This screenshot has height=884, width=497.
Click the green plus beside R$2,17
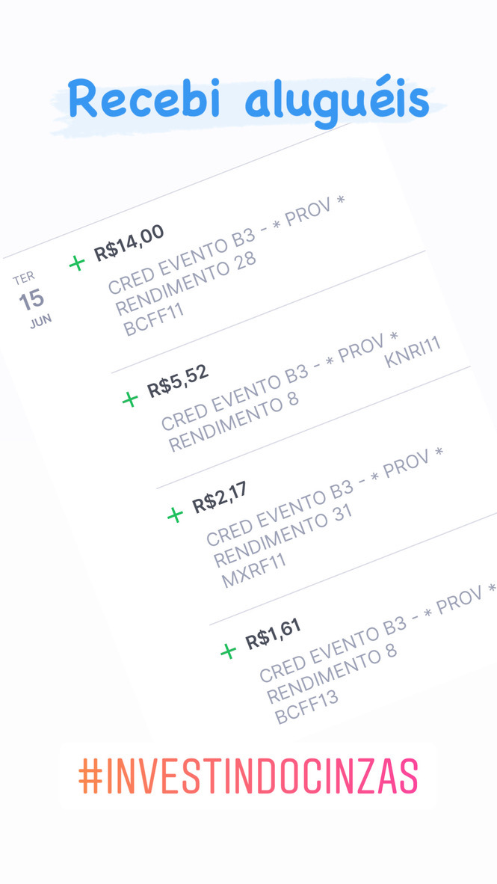click(x=175, y=515)
